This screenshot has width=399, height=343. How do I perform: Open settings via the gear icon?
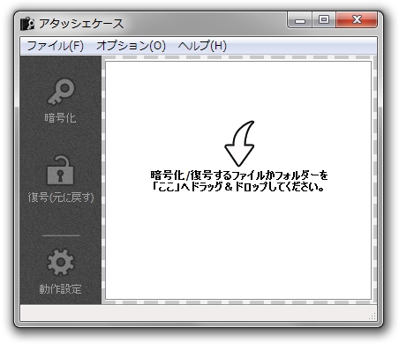click(60, 262)
